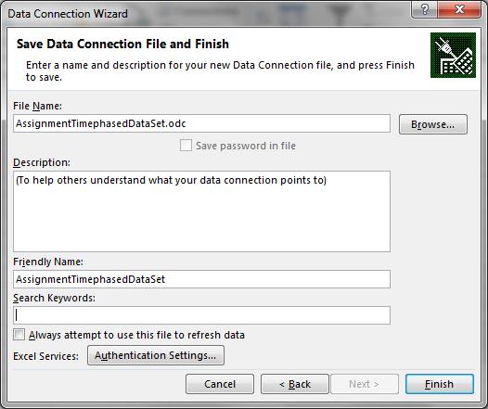Focus the File Name text field
The height and width of the screenshot is (409, 488).
201,123
